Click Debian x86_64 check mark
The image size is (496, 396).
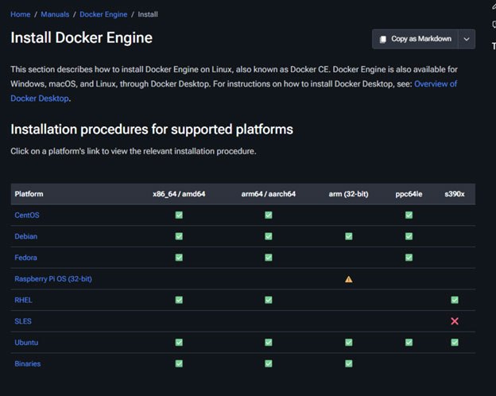point(179,236)
